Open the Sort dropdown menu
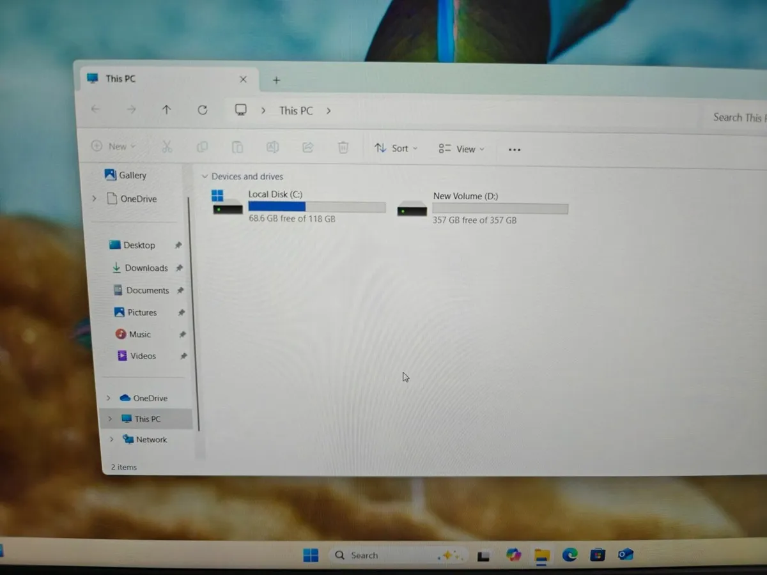Viewport: 767px width, 575px height. coord(396,148)
